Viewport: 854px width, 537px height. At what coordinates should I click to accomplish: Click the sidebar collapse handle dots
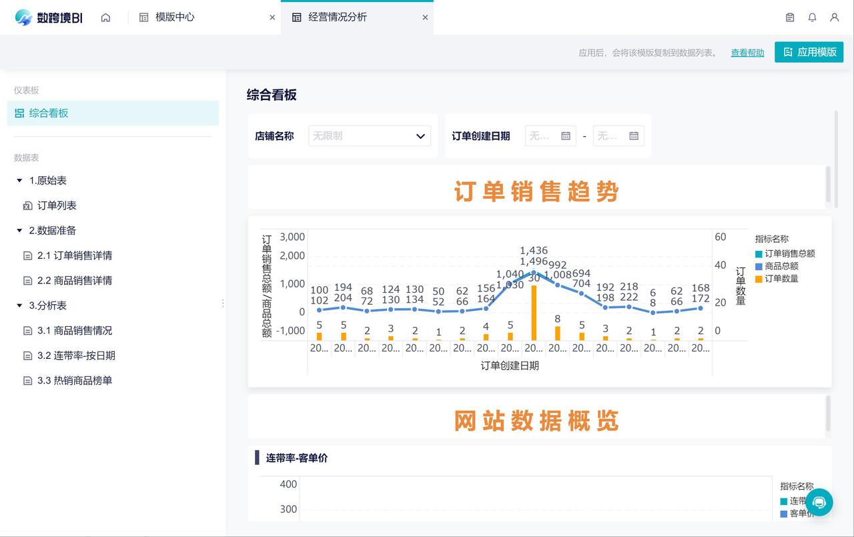223,304
